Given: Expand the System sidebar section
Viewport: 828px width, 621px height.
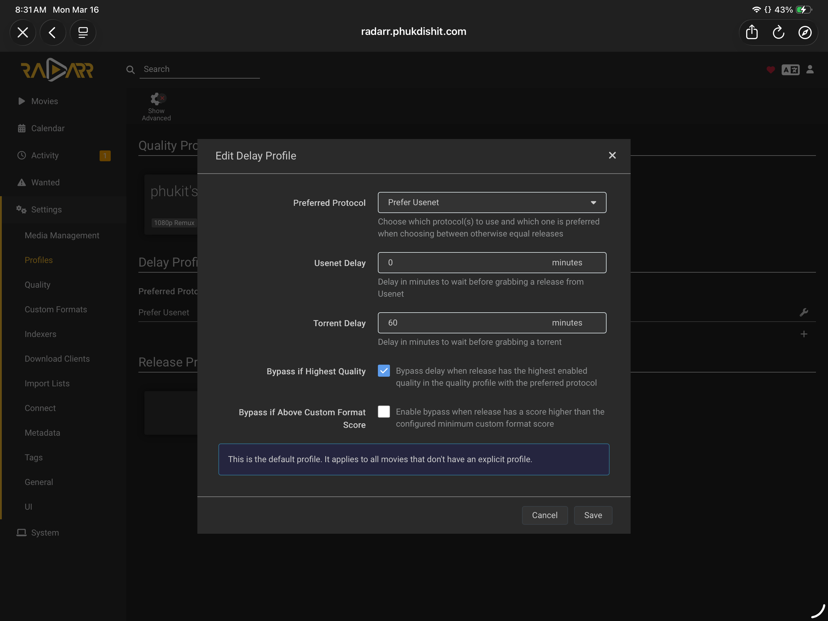Looking at the screenshot, I should [x=45, y=533].
